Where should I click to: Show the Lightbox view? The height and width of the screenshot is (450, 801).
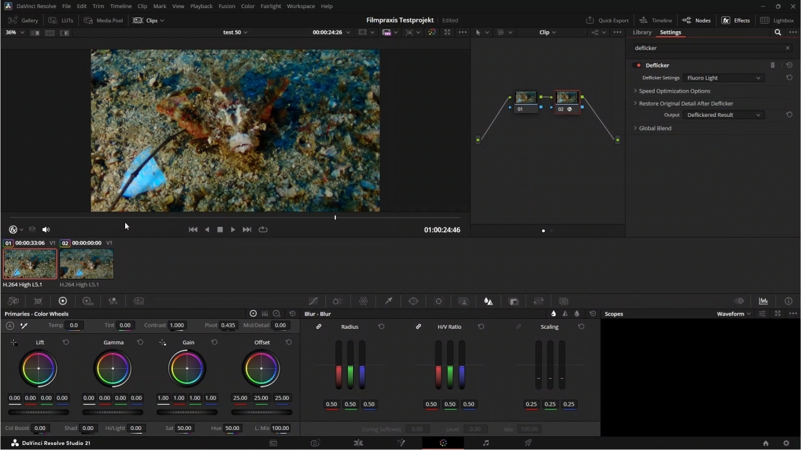coord(777,20)
